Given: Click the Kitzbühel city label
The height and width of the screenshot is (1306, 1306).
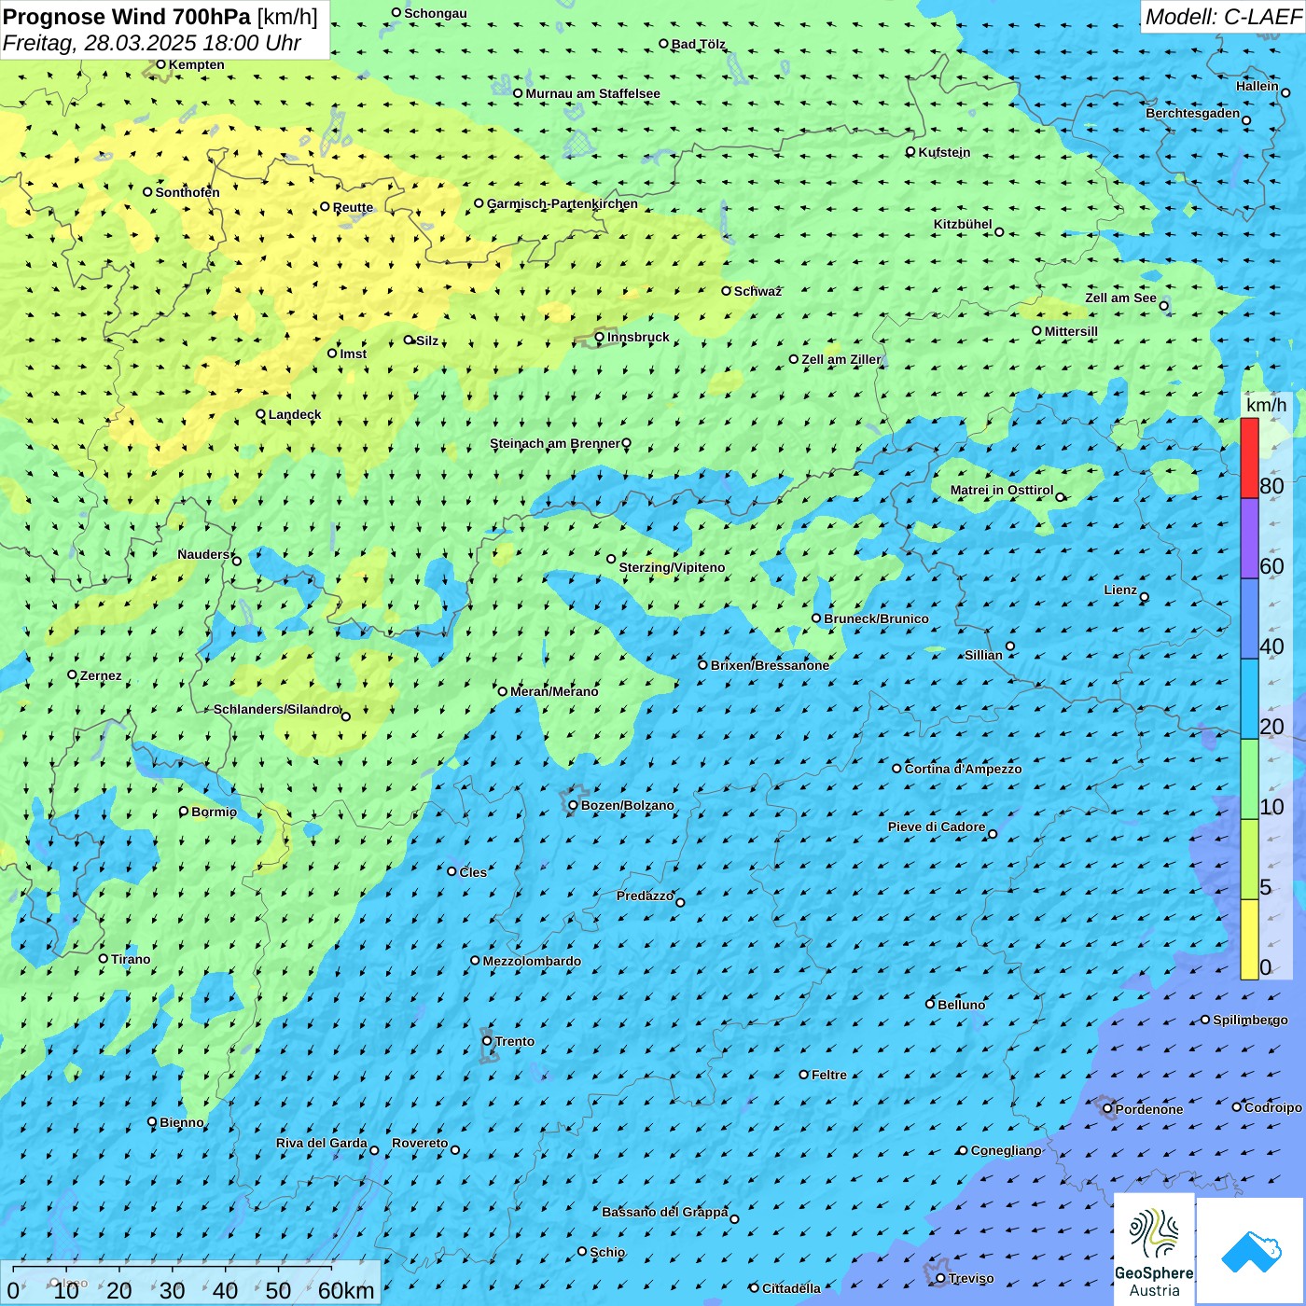Looking at the screenshot, I should [x=963, y=224].
